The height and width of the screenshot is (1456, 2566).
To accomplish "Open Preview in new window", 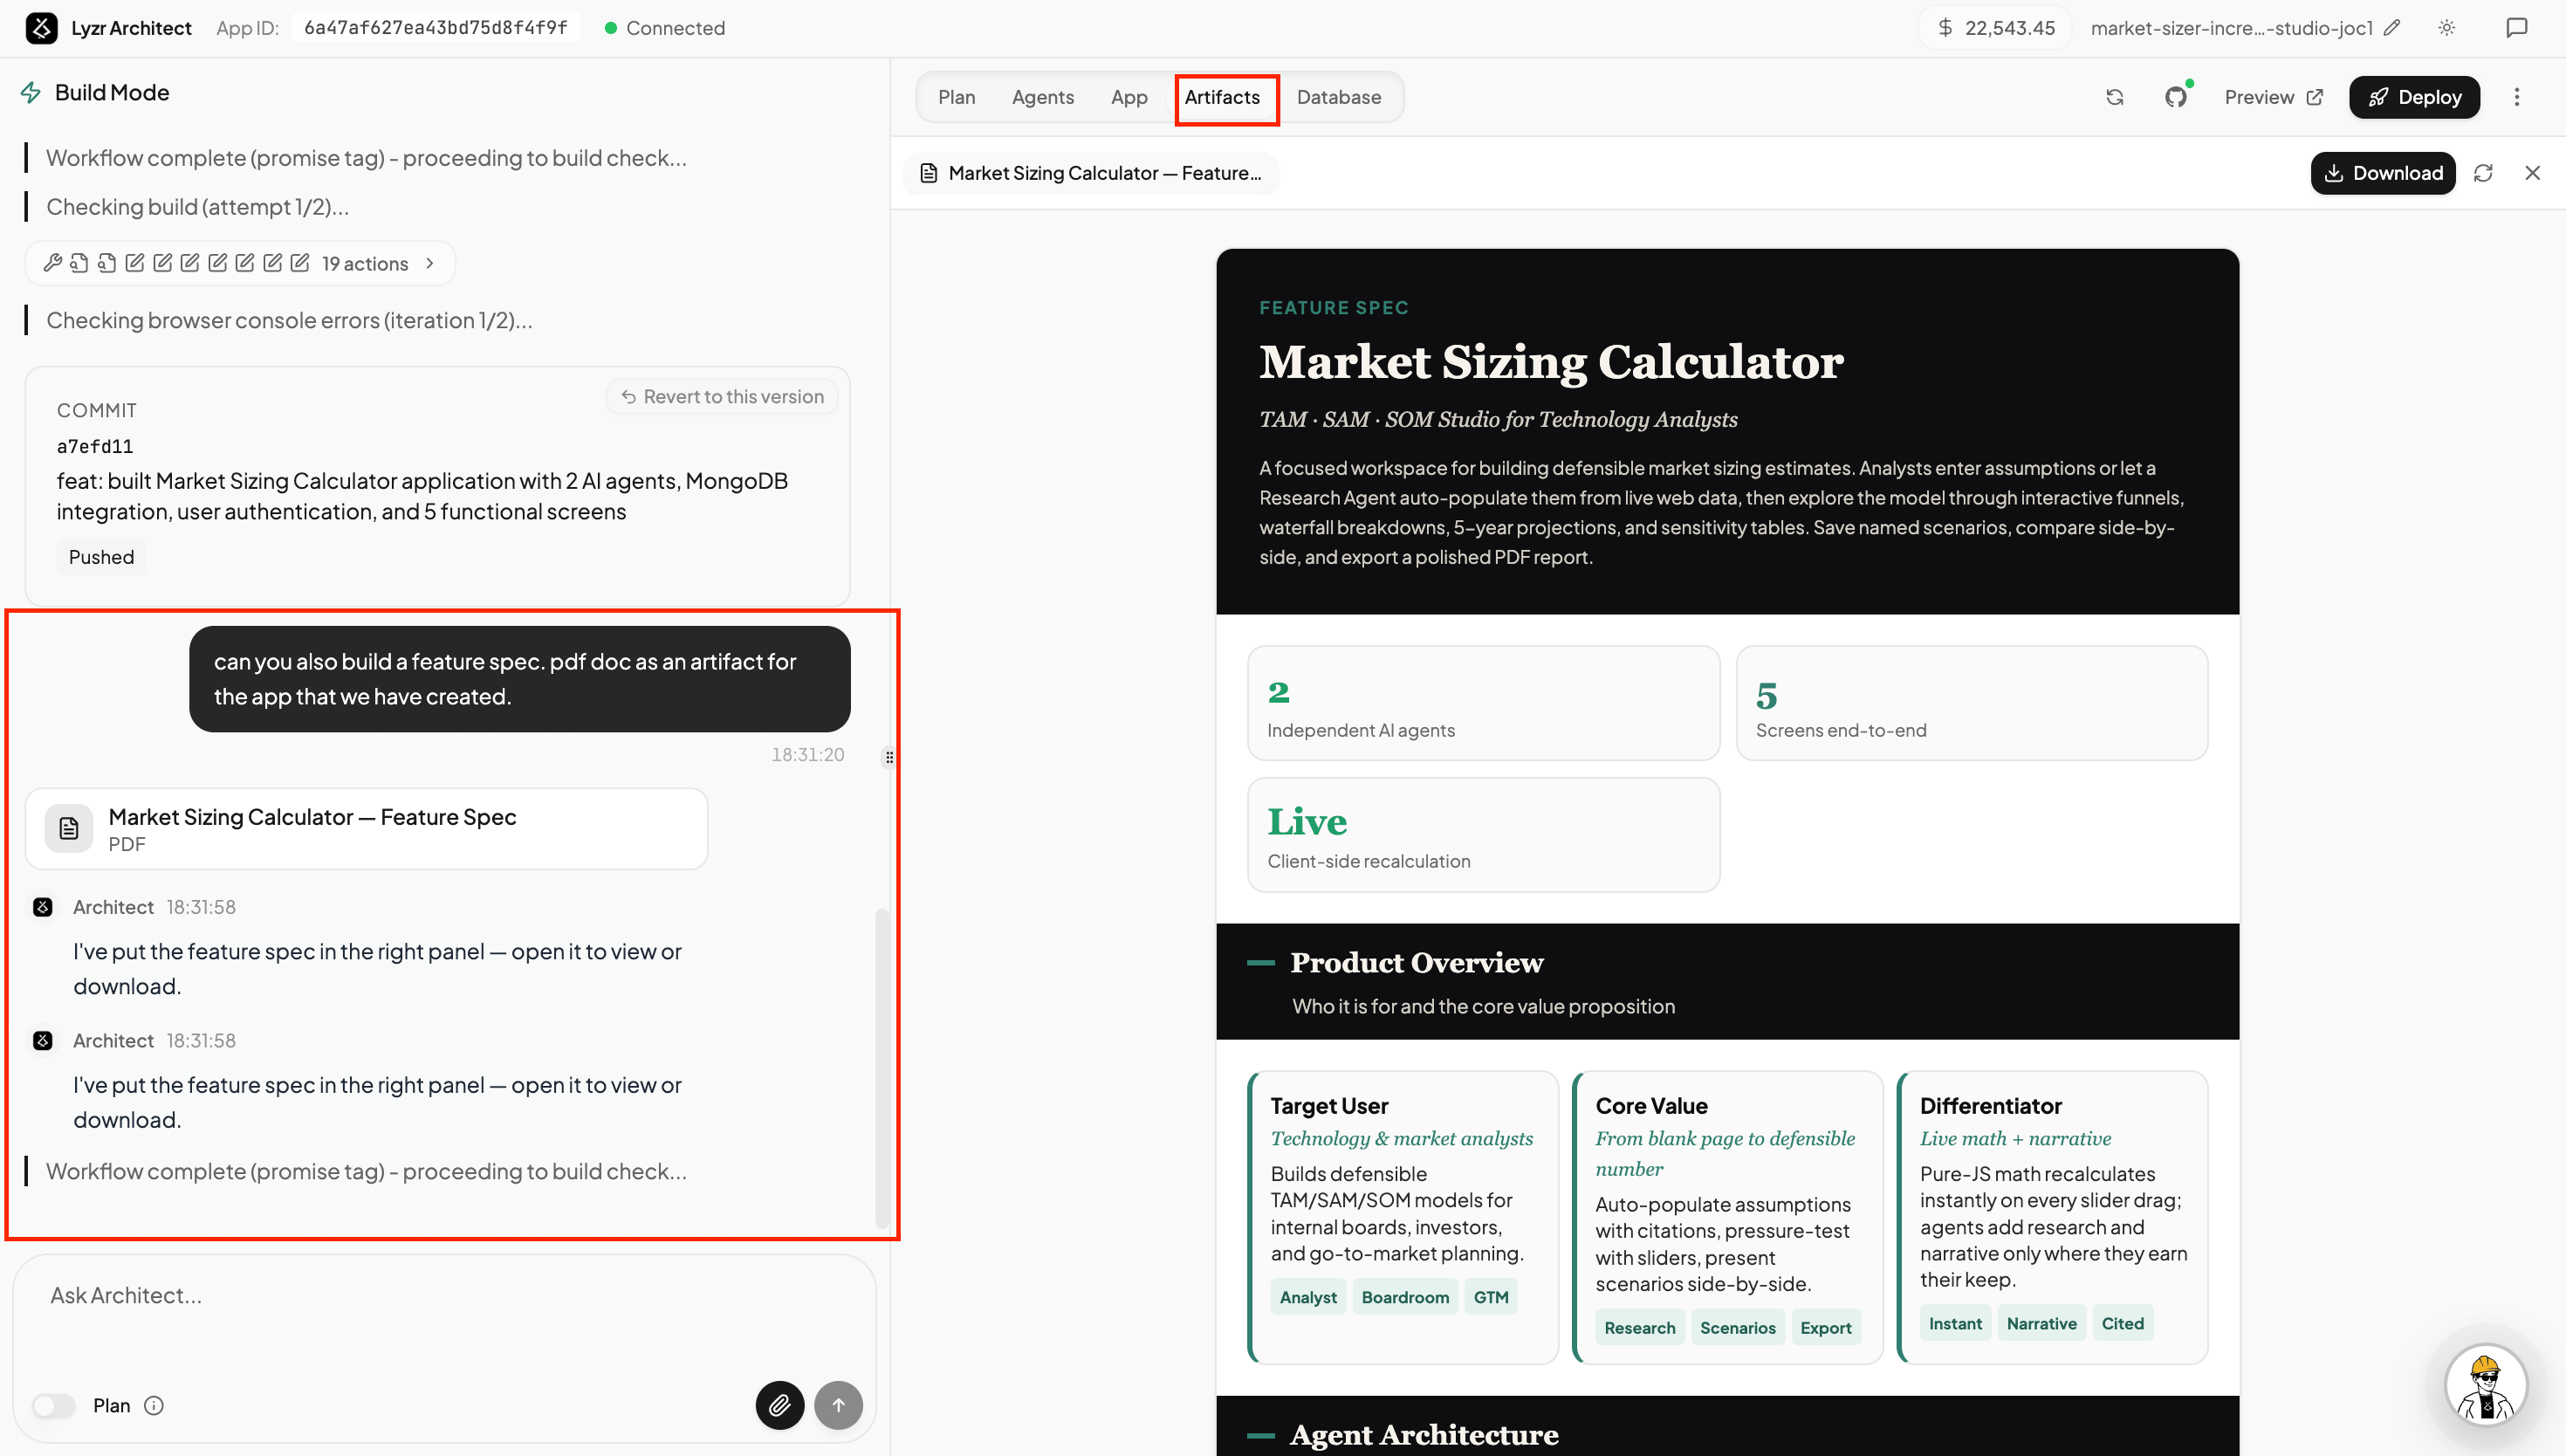I will pyautogui.click(x=2273, y=97).
